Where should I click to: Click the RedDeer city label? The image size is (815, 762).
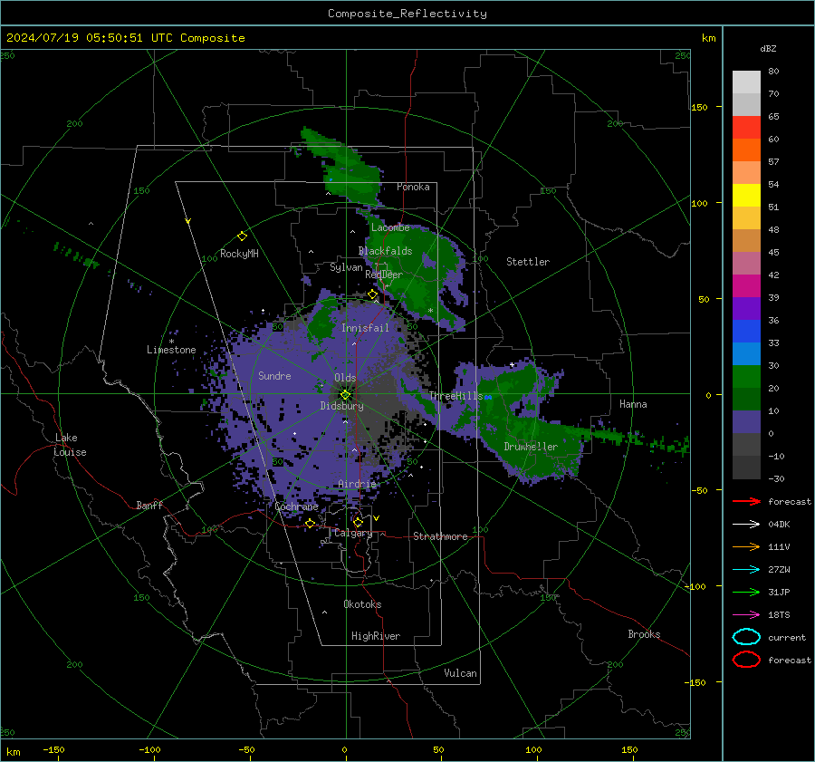point(384,275)
